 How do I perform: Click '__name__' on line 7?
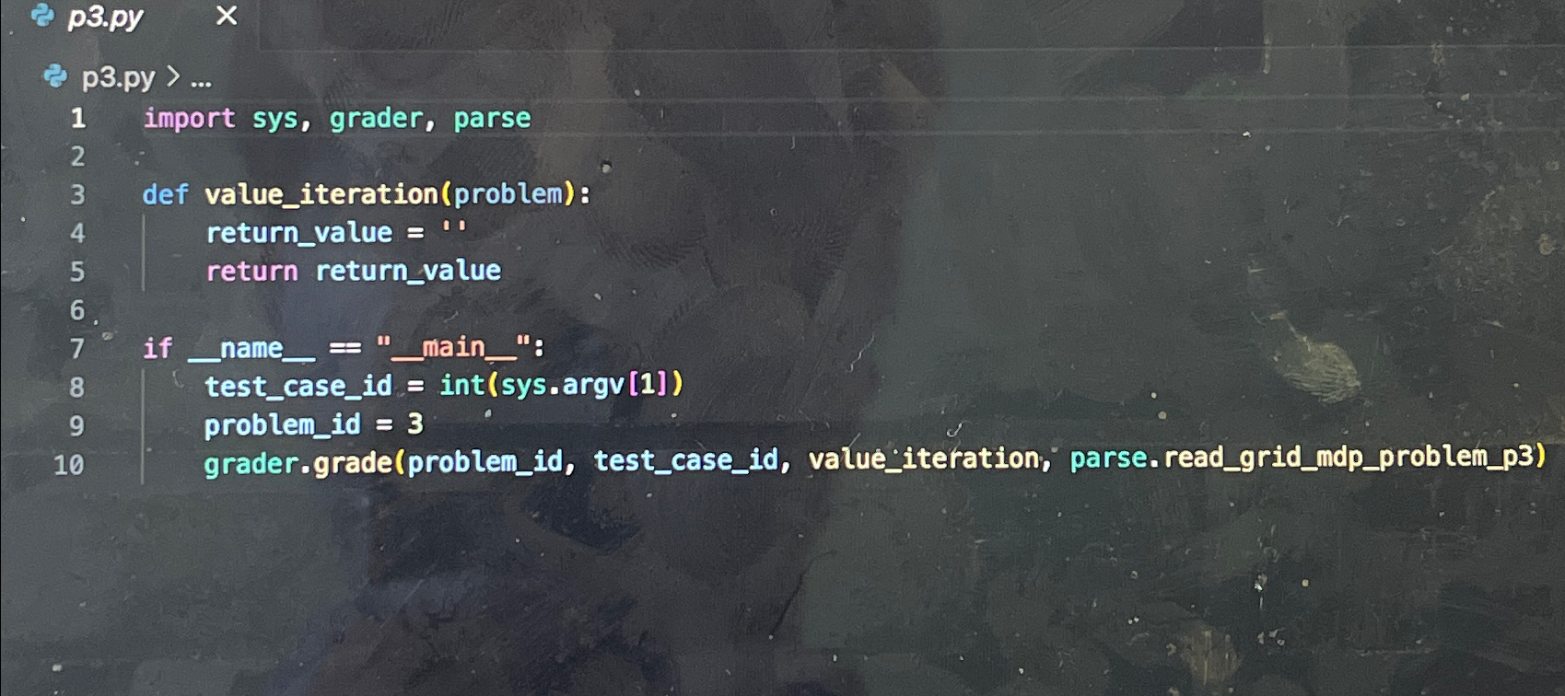[x=251, y=349]
